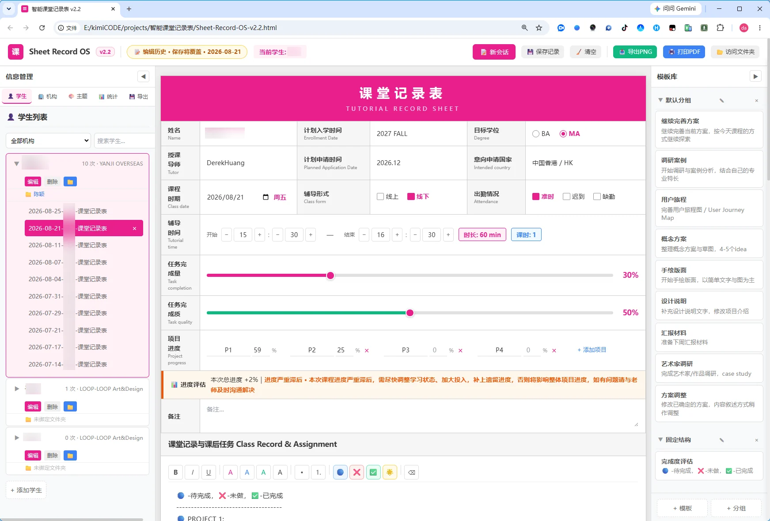Clear formatting with the eraser icon

(411, 472)
